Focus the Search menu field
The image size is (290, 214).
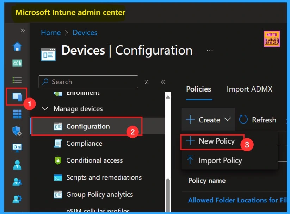click(88, 82)
